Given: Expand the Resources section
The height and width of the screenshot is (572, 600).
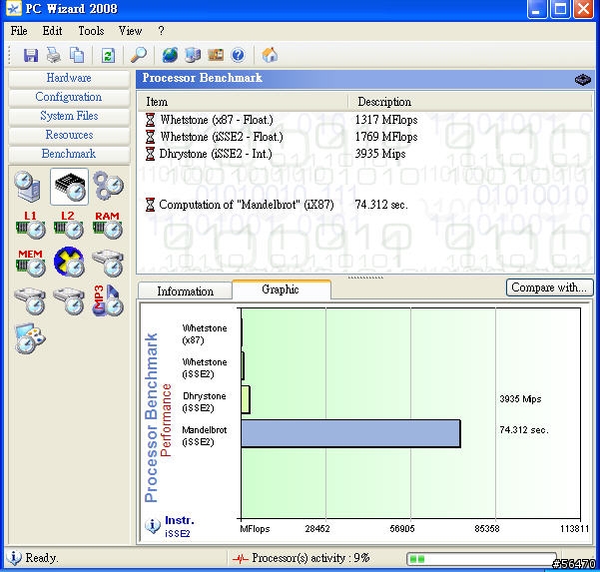Looking at the screenshot, I should (x=69, y=135).
